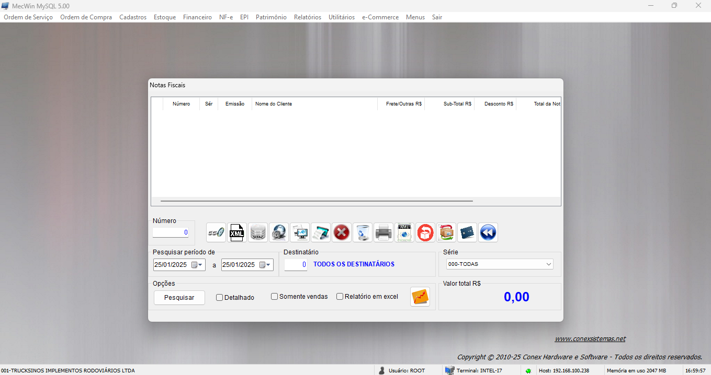The width and height of the screenshot is (711, 375).
Task: Open the start date calendar dropdown
Action: click(200, 265)
